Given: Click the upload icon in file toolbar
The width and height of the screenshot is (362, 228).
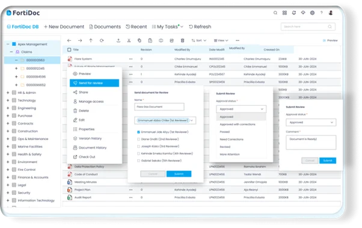Looking at the screenshot, I should [x=118, y=41].
